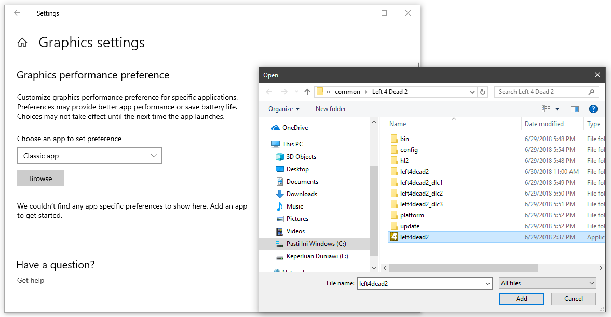Select the left4dead2 application file
The width and height of the screenshot is (611, 317).
414,237
